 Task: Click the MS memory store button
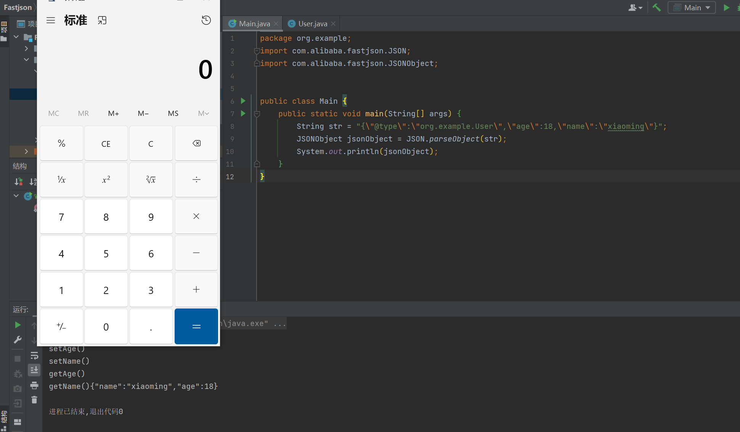tap(173, 113)
